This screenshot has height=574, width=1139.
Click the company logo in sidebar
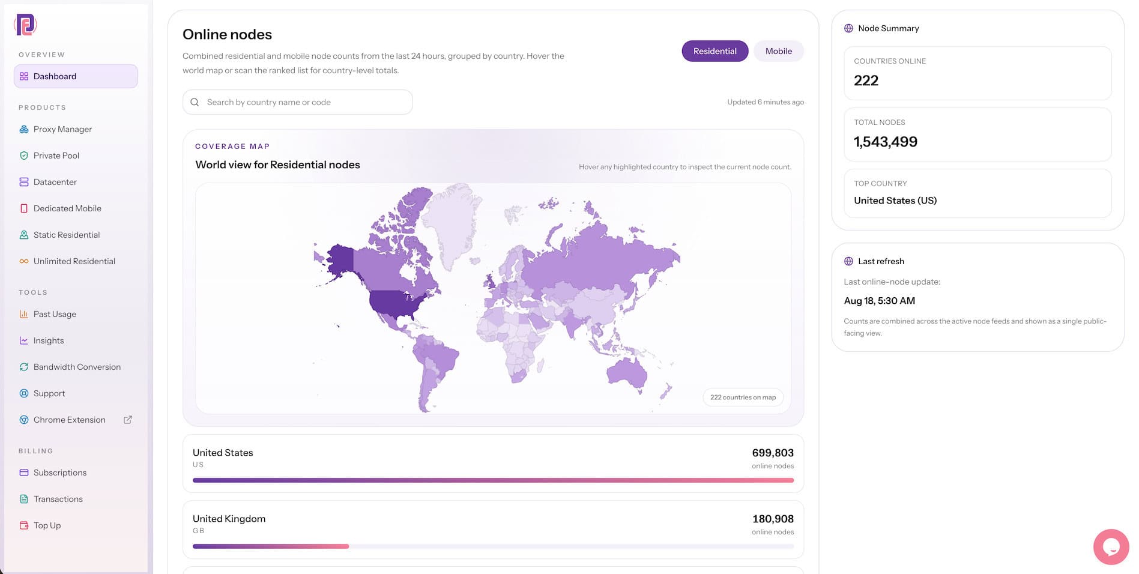25,25
